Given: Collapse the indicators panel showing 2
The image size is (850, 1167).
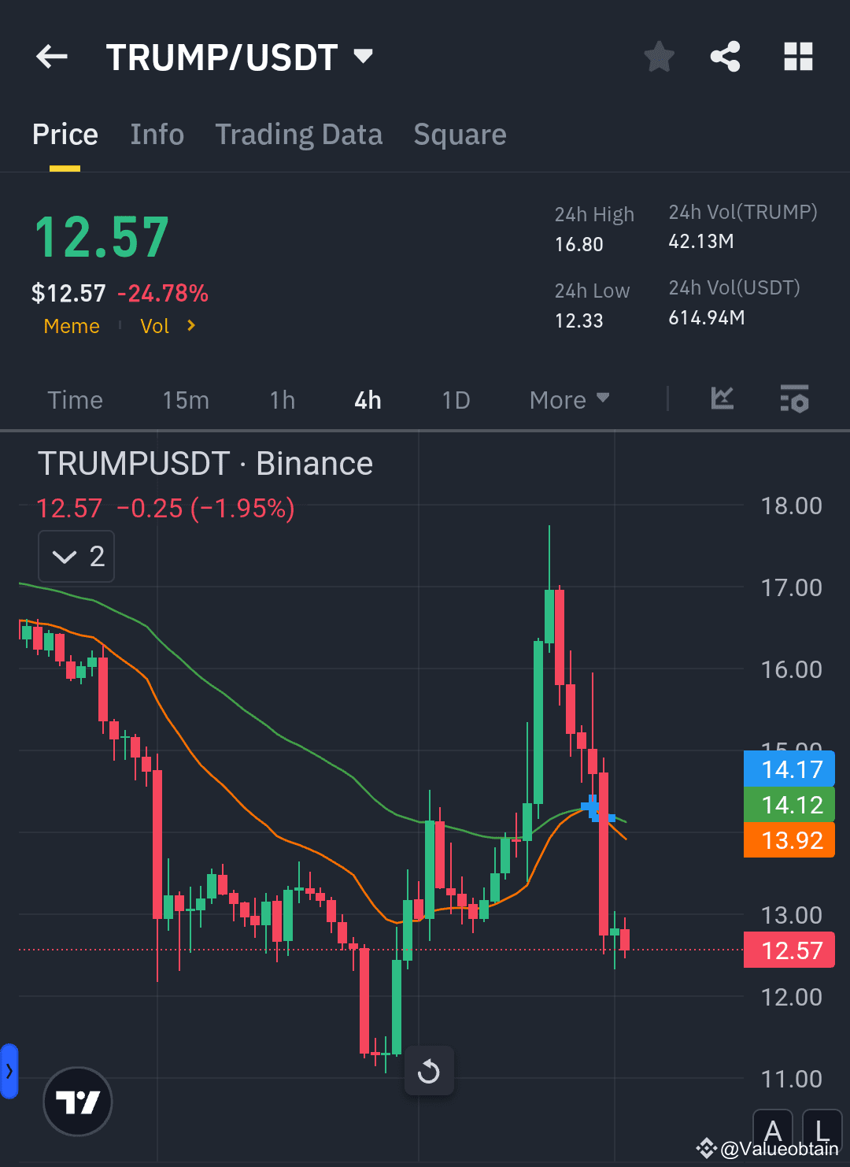Looking at the screenshot, I should (76, 556).
